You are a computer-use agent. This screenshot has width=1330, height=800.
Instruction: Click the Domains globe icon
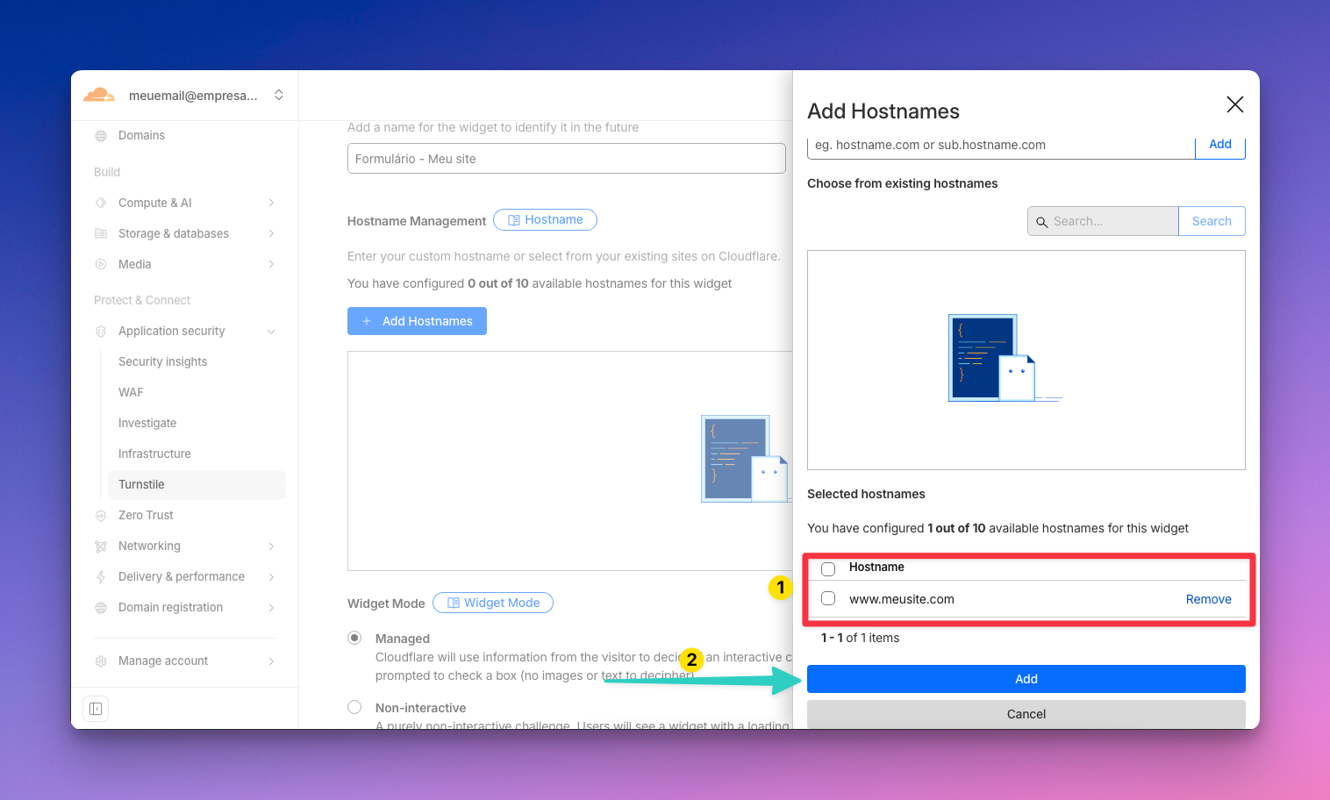coord(101,136)
